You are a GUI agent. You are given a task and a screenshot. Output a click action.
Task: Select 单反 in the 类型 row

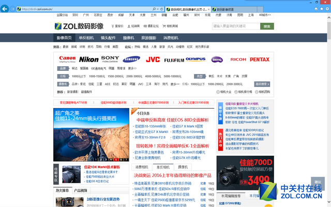[211, 76]
